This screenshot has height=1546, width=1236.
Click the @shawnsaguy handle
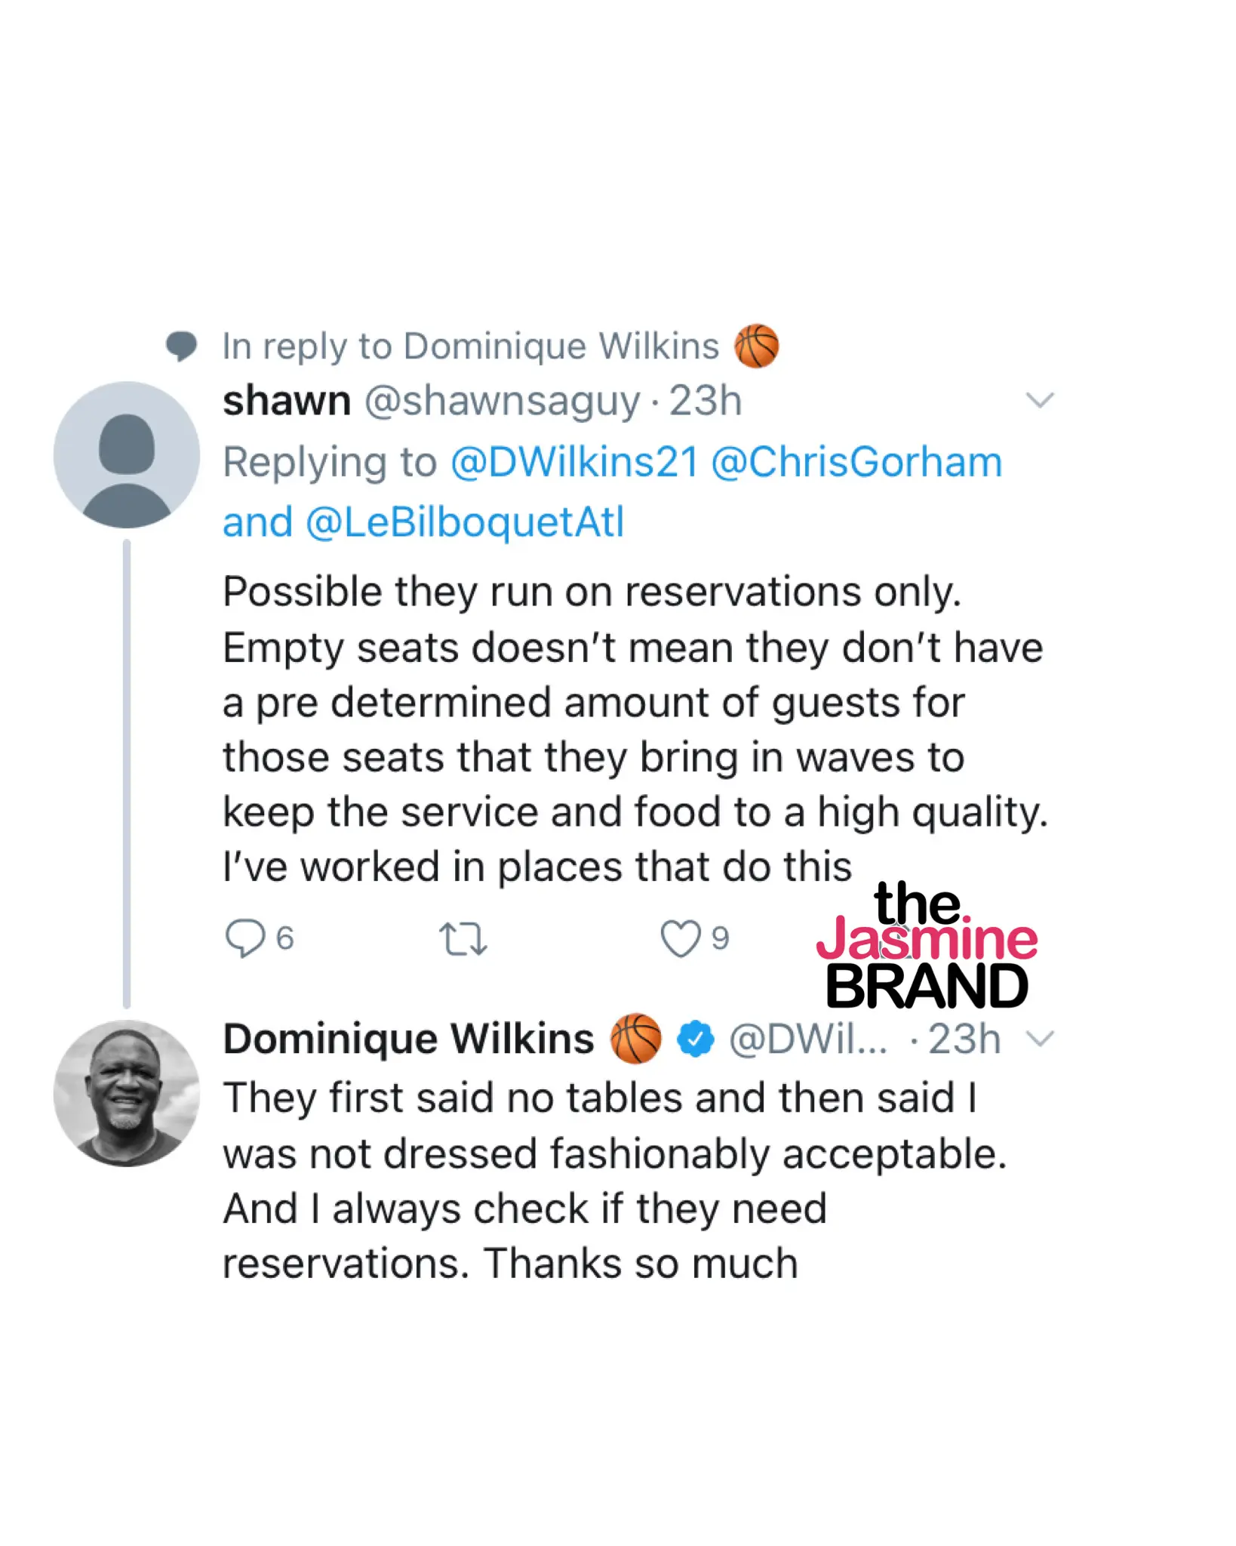[503, 401]
